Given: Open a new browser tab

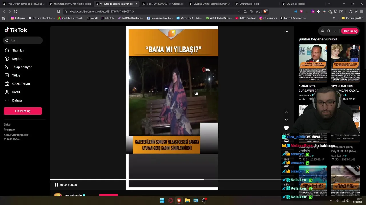Looking at the screenshot, I should [329, 4].
